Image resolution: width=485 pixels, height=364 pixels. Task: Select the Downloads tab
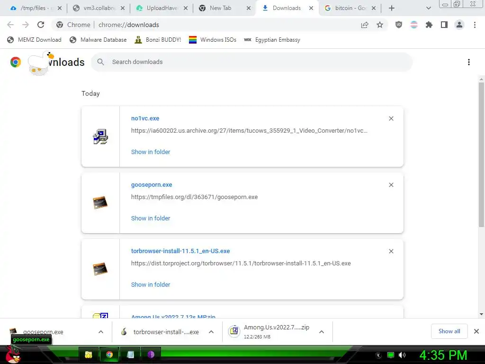[286, 8]
